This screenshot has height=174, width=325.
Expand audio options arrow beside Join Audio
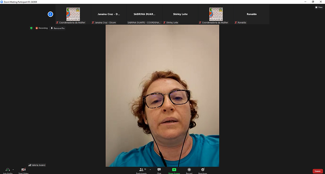click(x=13, y=170)
